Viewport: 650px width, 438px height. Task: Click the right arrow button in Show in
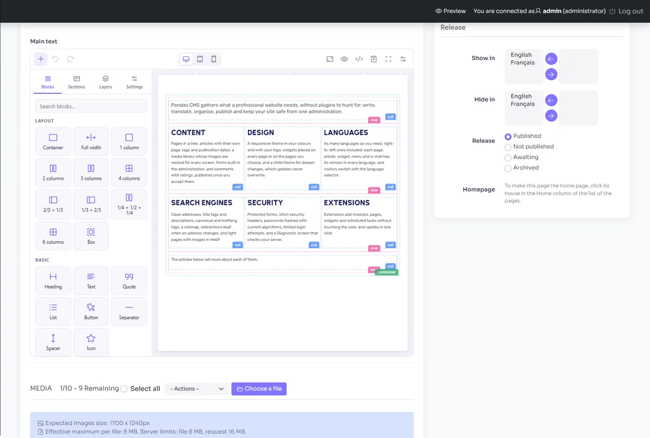[551, 74]
